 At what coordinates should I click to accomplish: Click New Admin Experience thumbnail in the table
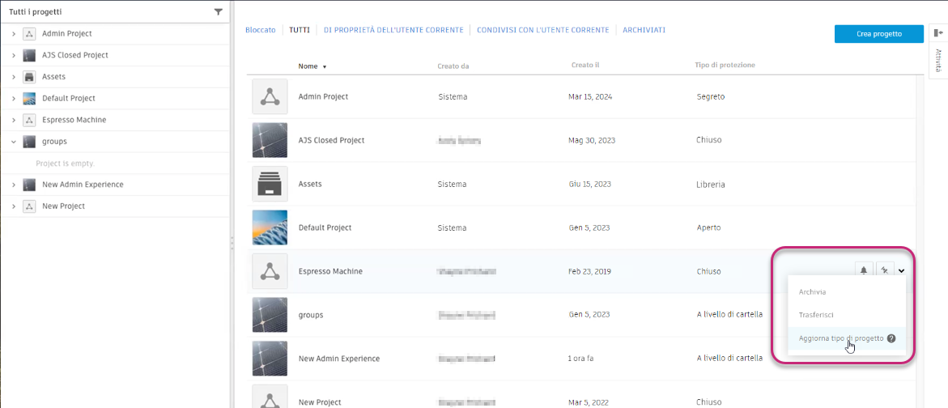270,359
